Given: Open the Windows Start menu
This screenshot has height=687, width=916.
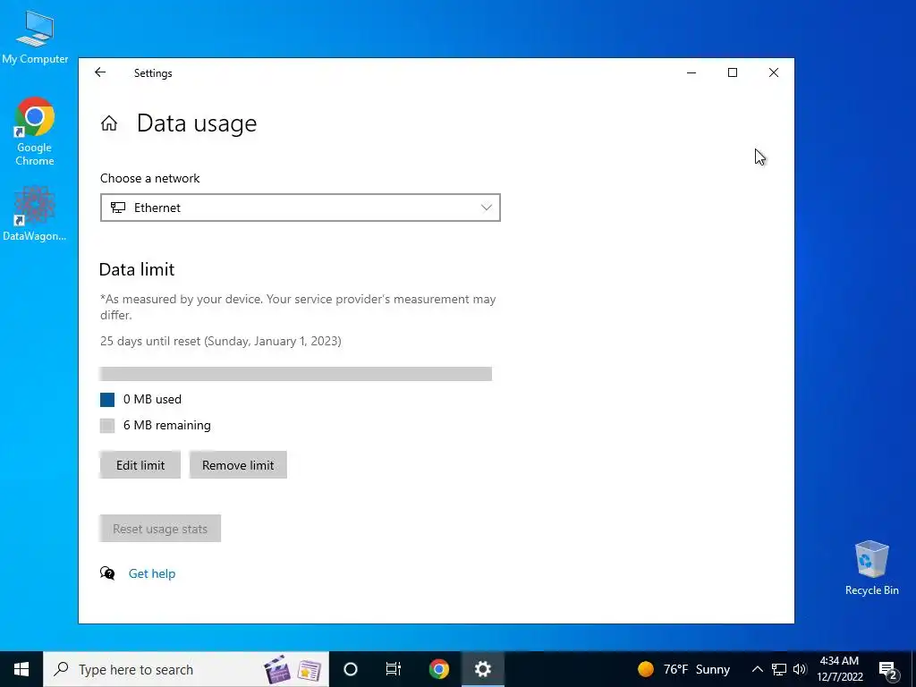Looking at the screenshot, I should [21, 669].
